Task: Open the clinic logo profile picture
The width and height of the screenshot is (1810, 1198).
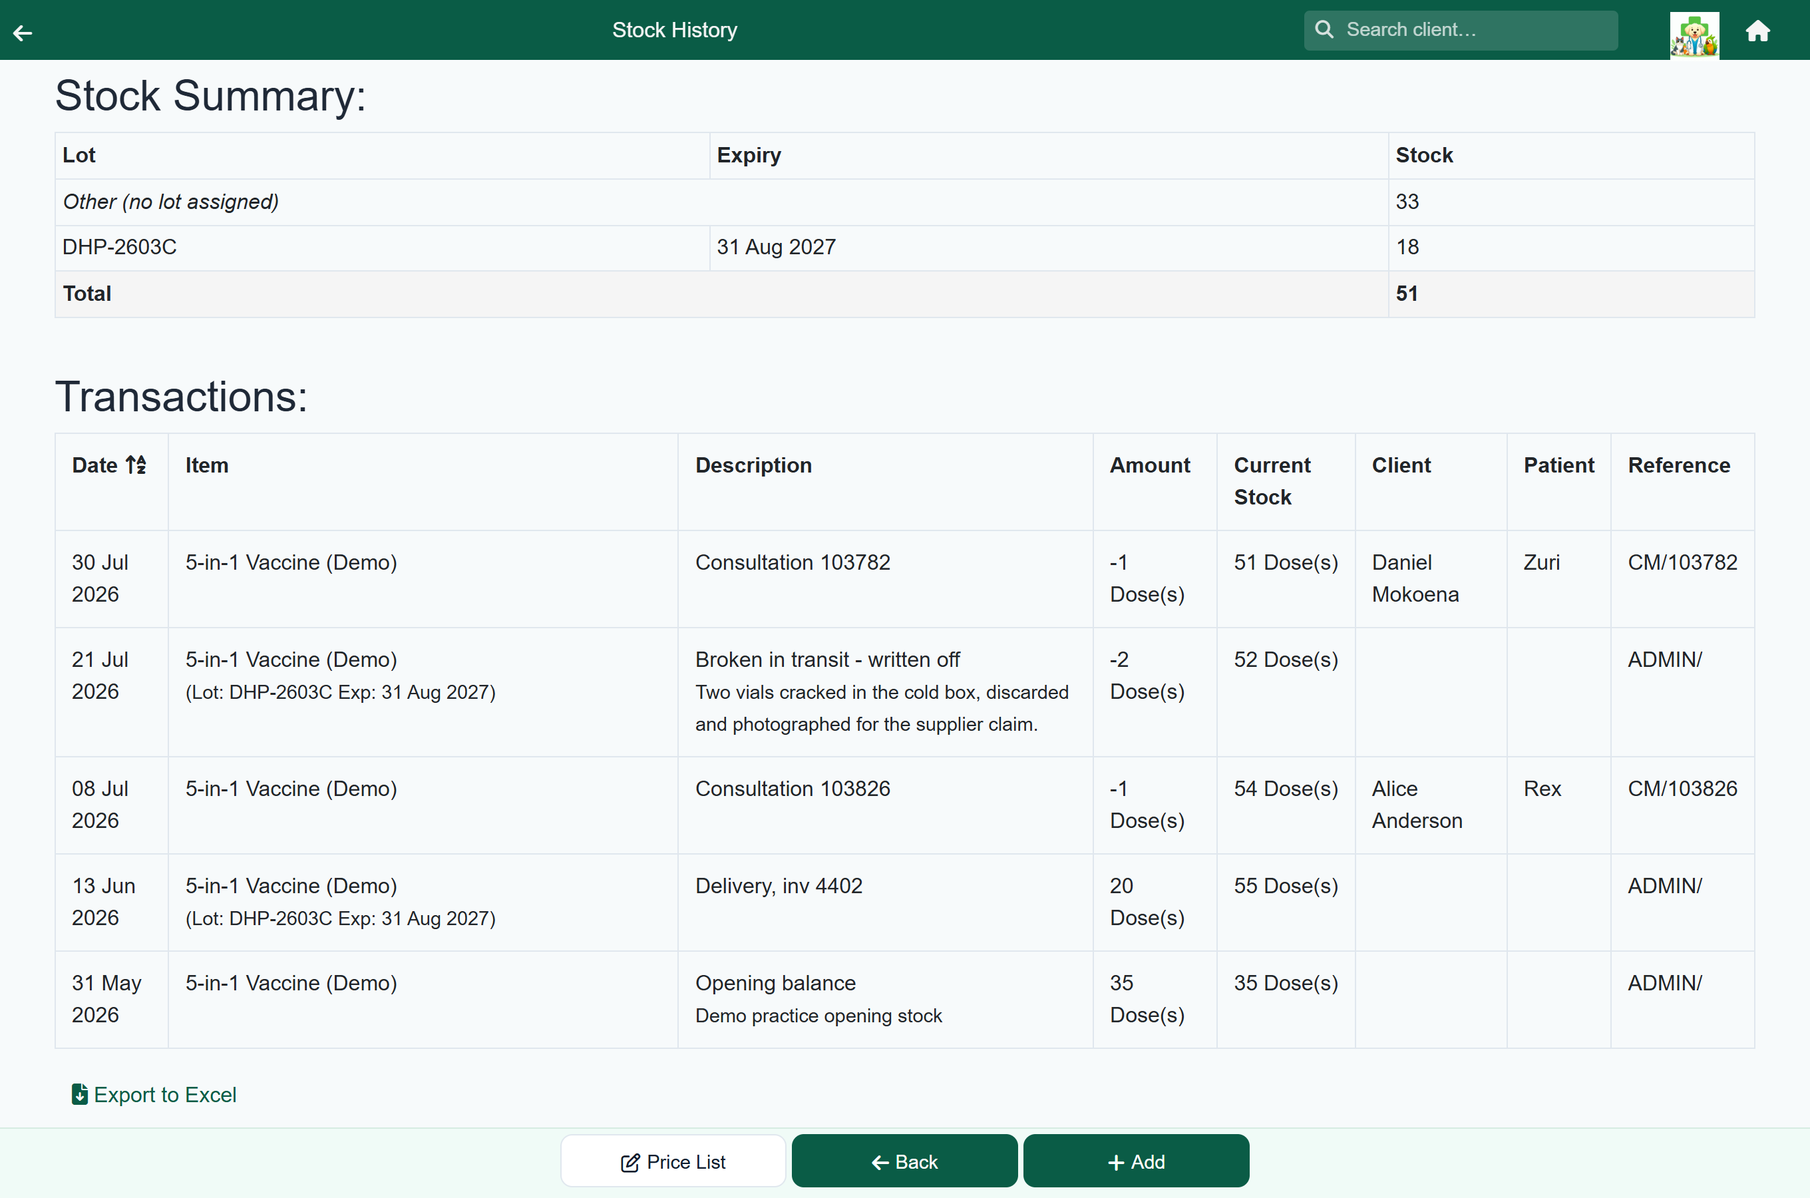Action: click(1694, 35)
